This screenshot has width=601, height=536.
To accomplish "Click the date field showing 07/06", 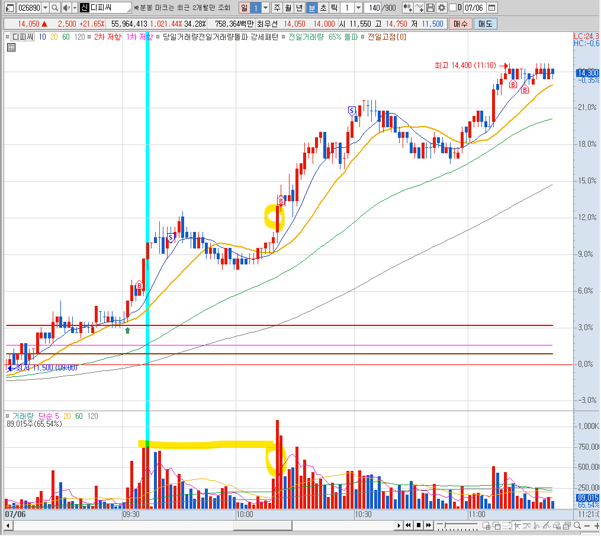I will tap(474, 7).
